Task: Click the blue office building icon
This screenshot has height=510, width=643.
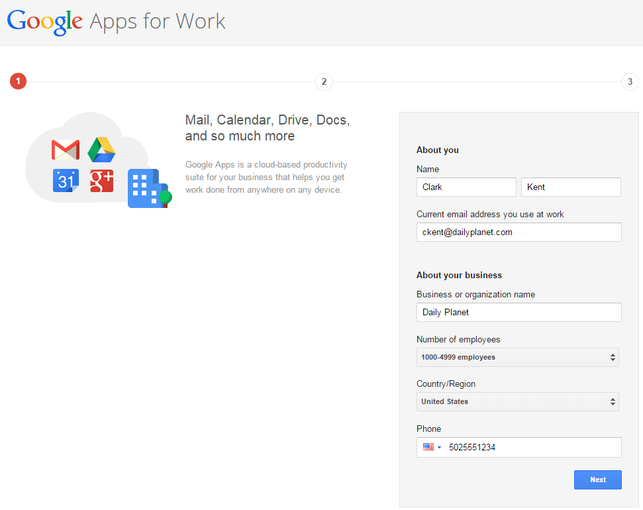Action: pyautogui.click(x=149, y=188)
